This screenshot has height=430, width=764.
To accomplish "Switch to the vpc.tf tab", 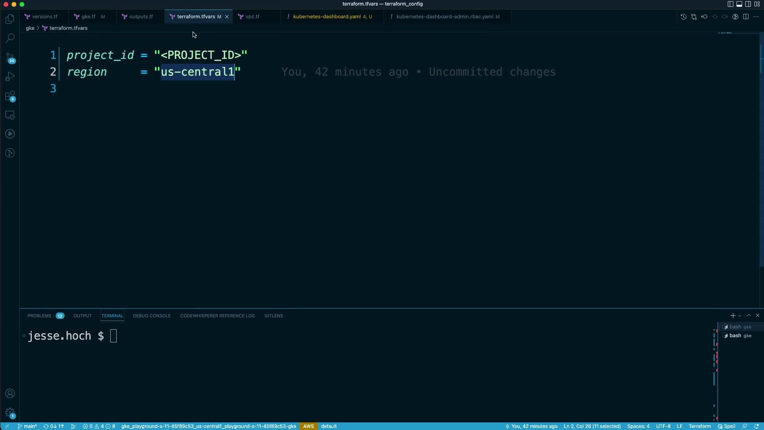I will (252, 17).
